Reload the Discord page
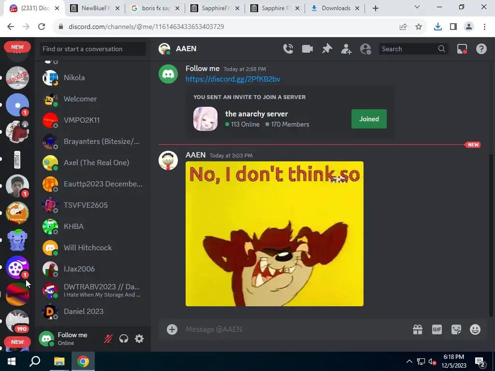The height and width of the screenshot is (371, 495). tap(42, 27)
